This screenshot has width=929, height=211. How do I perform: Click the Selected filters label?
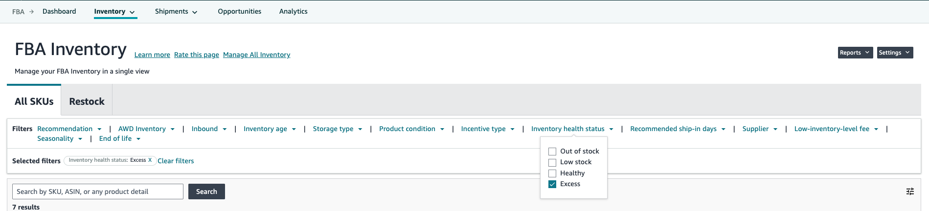pyautogui.click(x=36, y=161)
